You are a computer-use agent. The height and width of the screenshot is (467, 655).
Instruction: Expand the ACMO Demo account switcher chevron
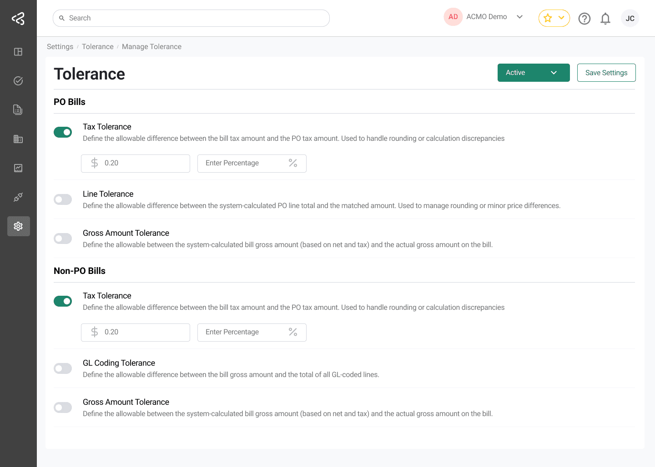(520, 17)
